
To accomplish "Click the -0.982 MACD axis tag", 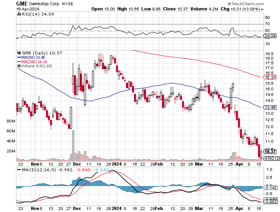I will coord(270,202).
